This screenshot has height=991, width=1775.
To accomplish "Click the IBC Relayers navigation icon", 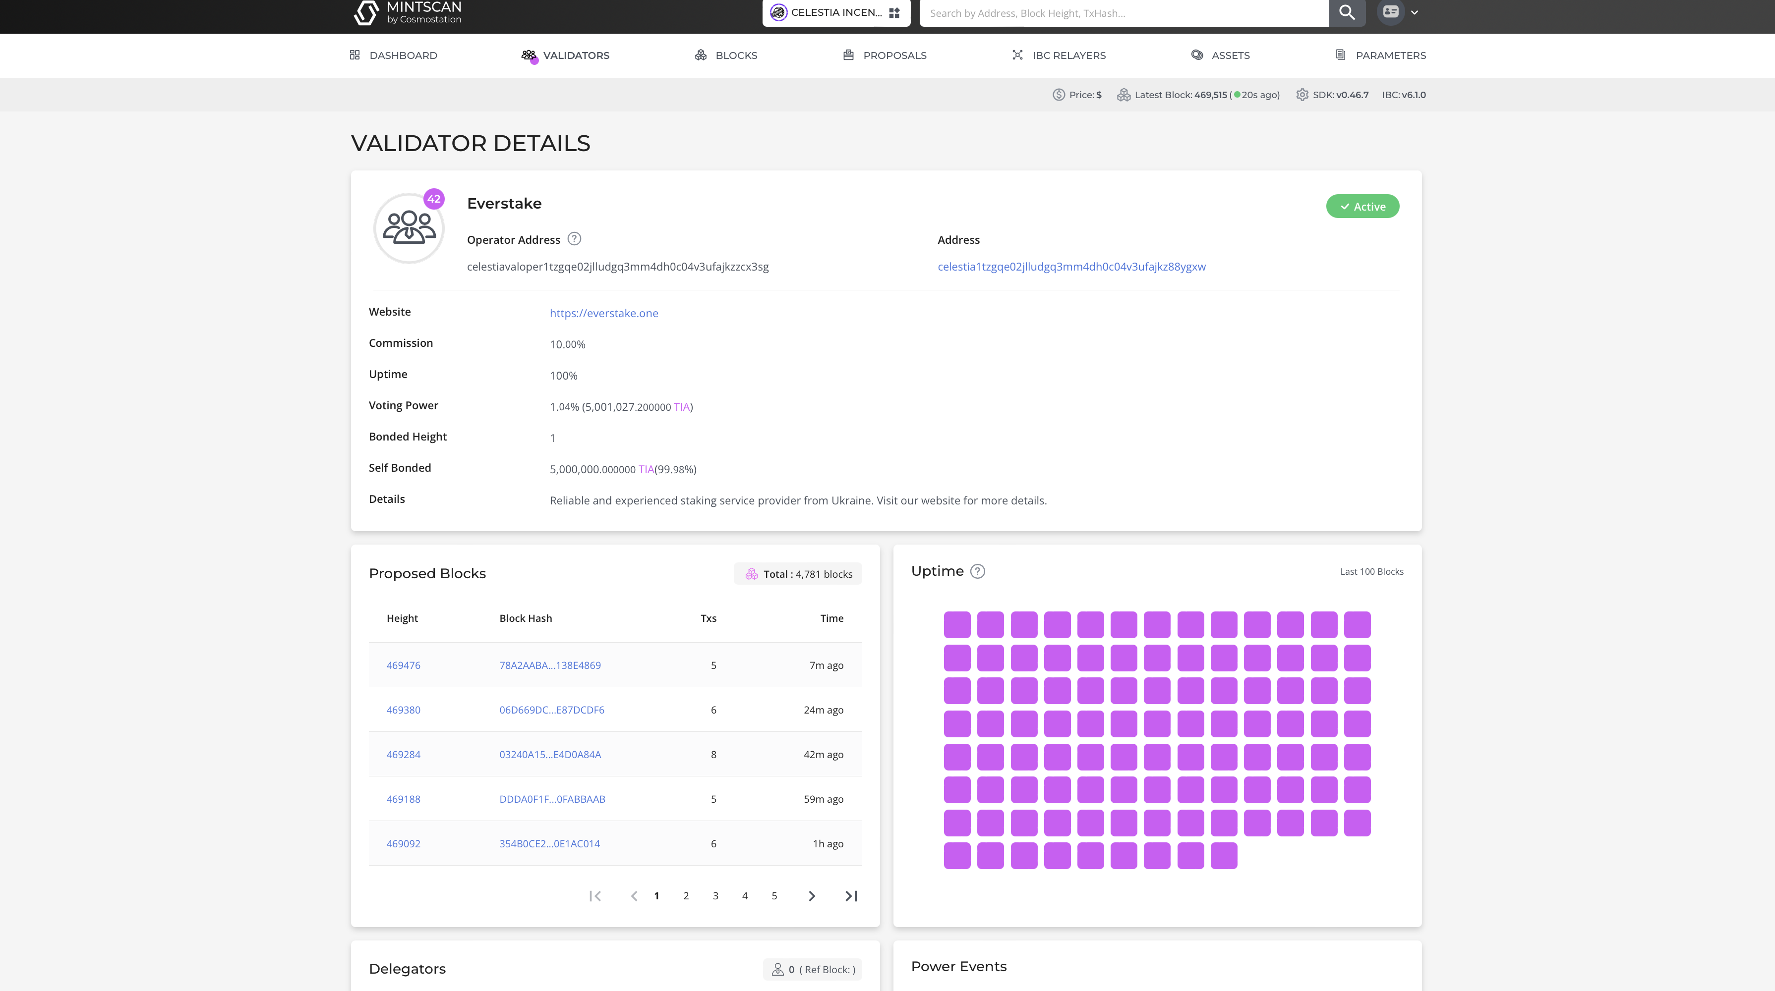I will click(x=1018, y=55).
